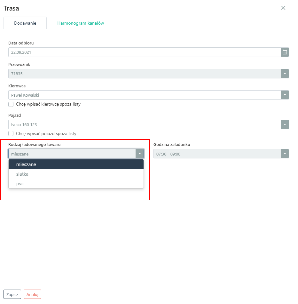
Task: Collapse the Rodzaj ładowanego towaru dropdown arrow
Action: 140,154
